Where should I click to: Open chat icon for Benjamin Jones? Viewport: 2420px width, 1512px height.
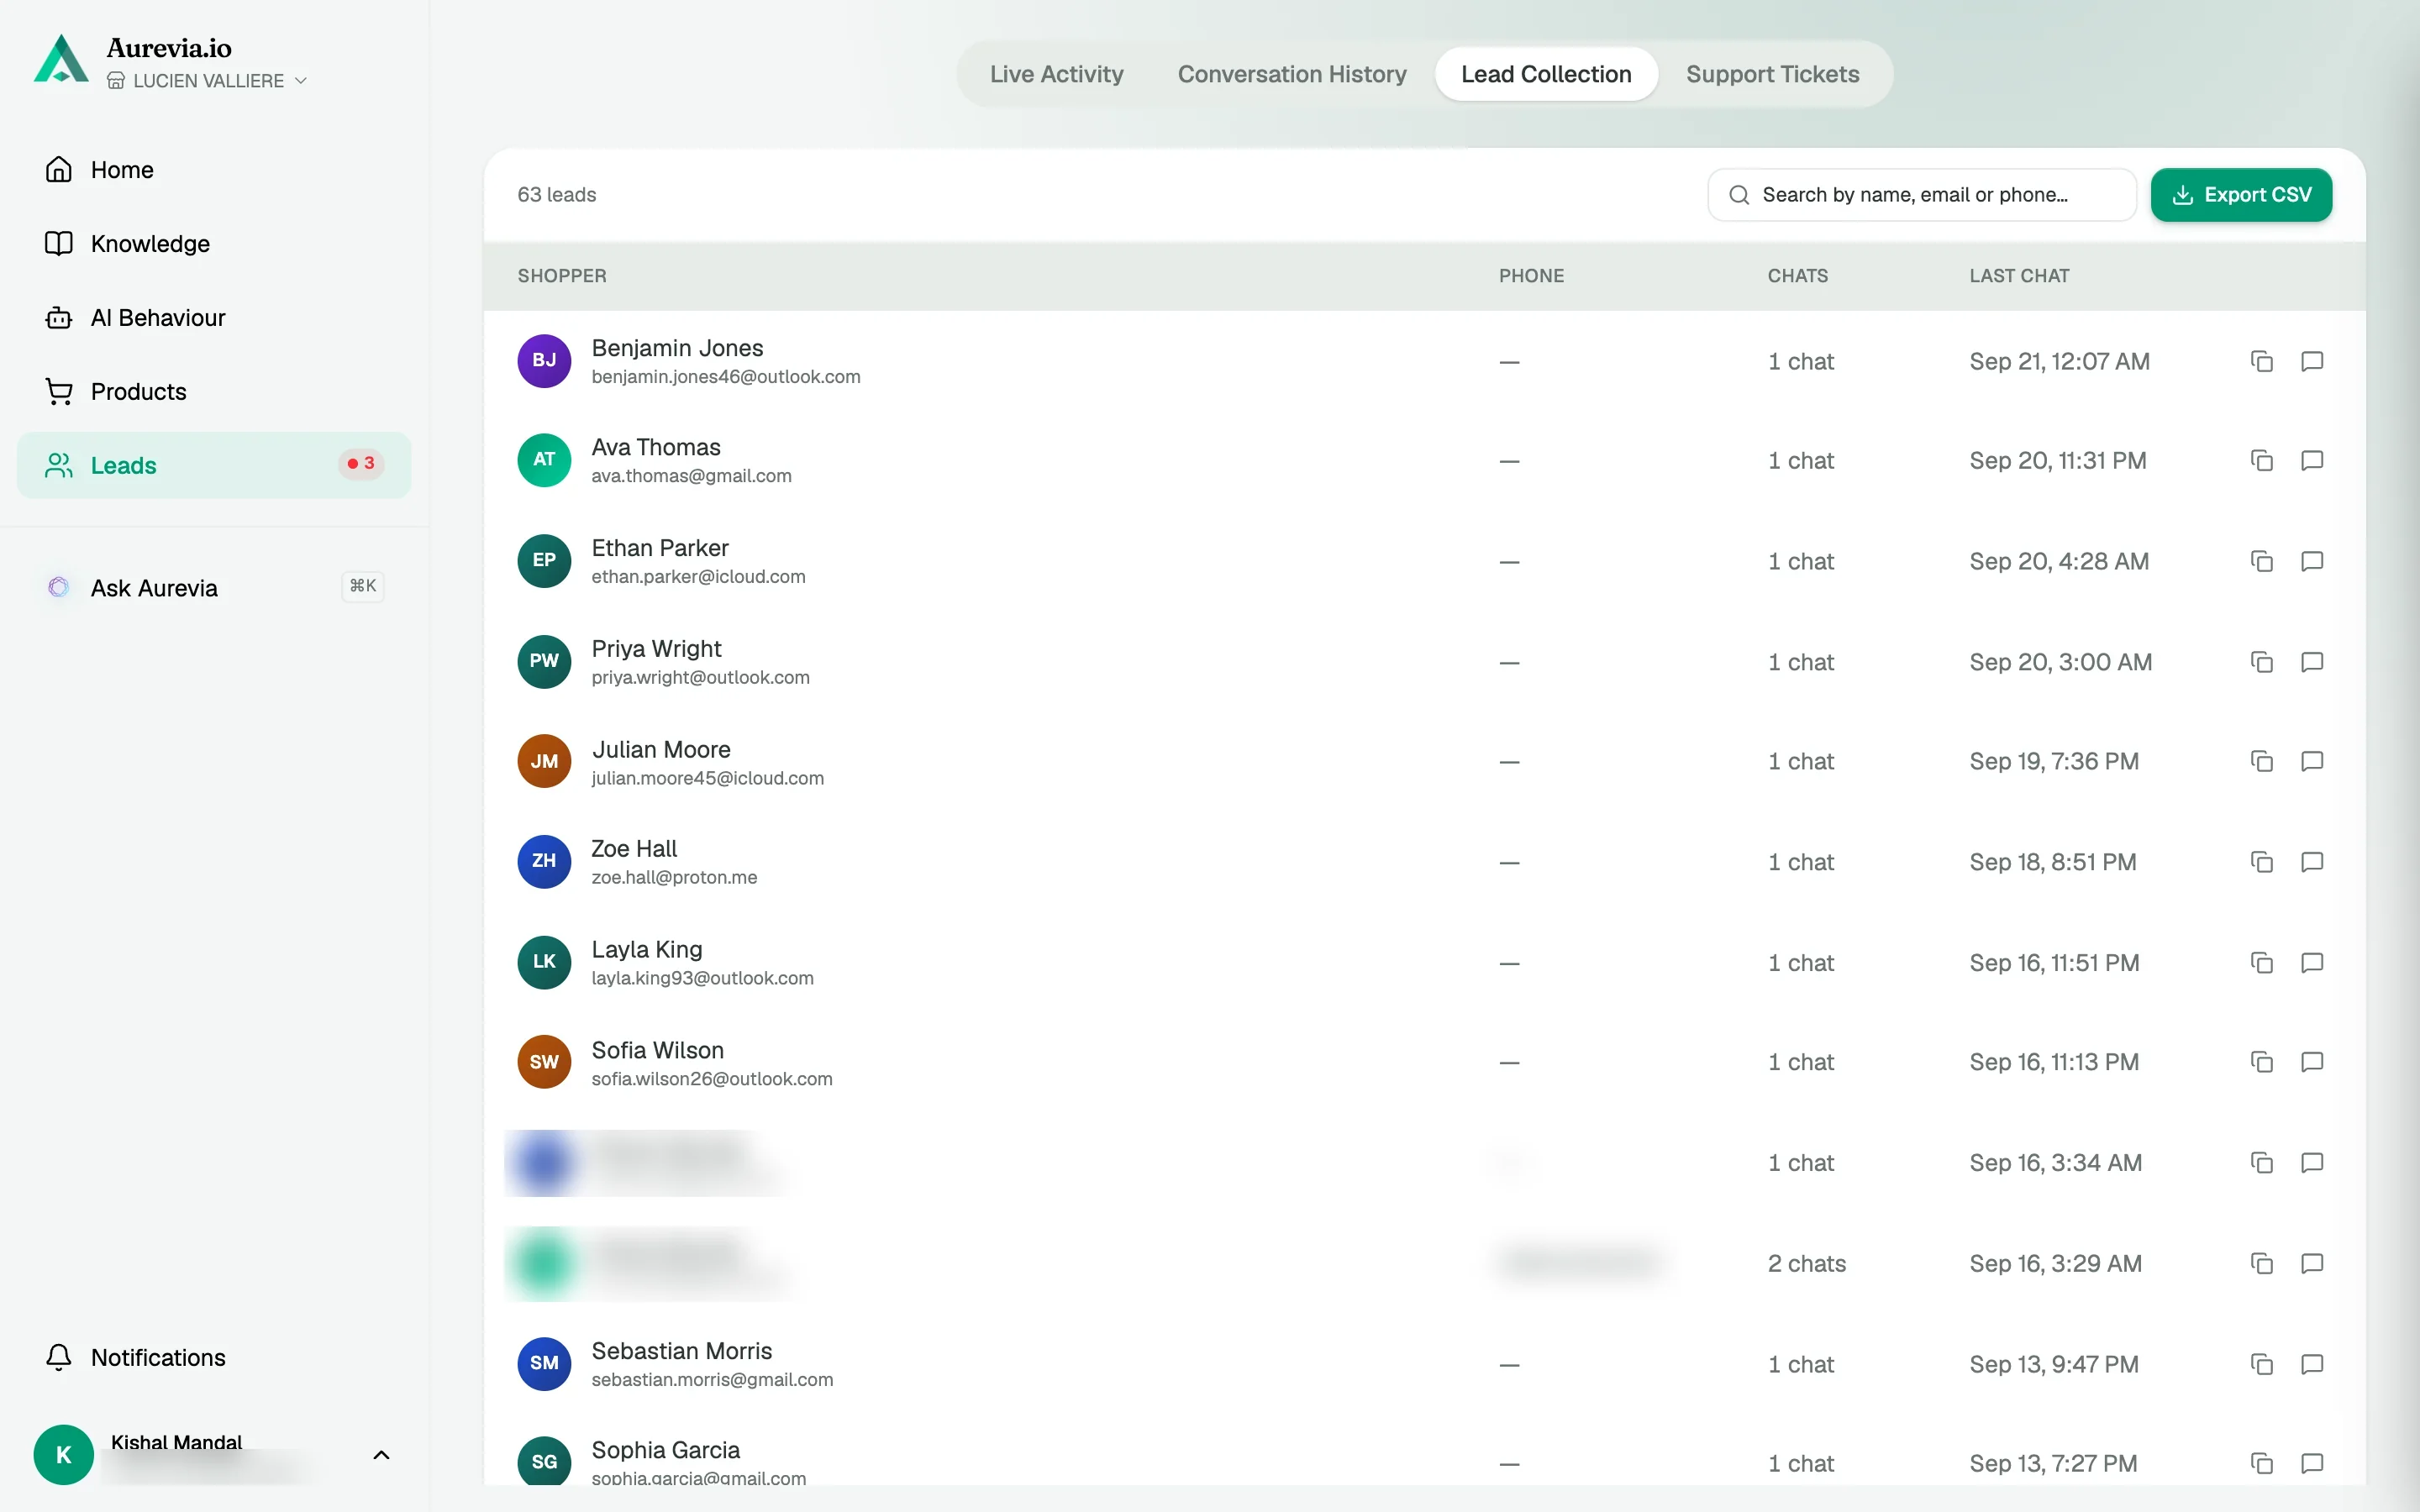2311,361
